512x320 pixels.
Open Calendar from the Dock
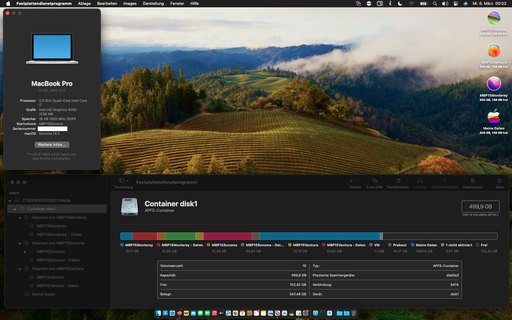[242, 313]
